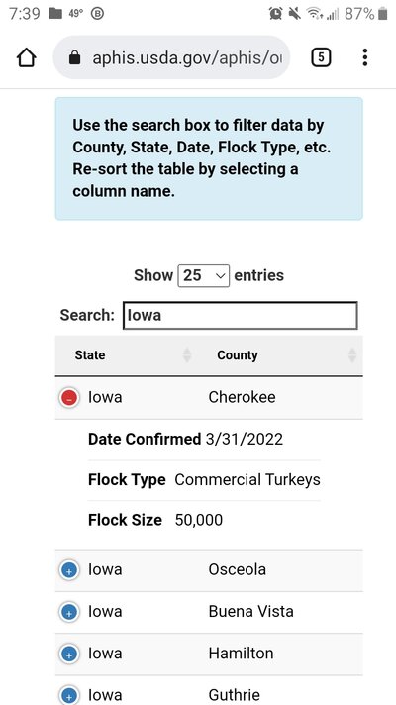Tap the alarm icon in status bar
The image size is (396, 705).
(275, 14)
